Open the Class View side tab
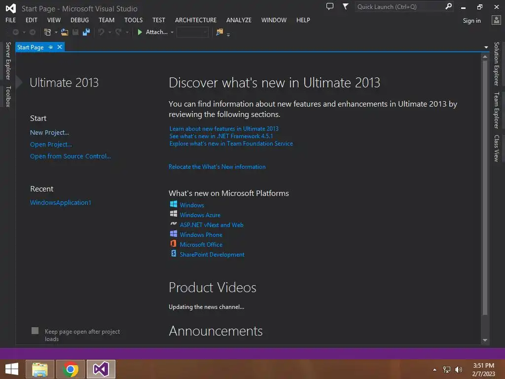The width and height of the screenshot is (505, 379). click(x=497, y=148)
